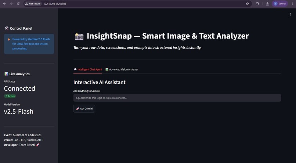
Task: Click the green Active status badge
Action: (10, 96)
